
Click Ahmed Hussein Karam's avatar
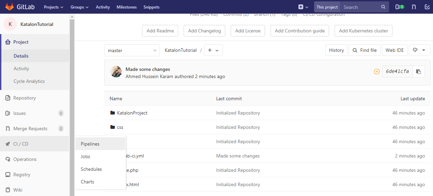pyautogui.click(x=116, y=72)
